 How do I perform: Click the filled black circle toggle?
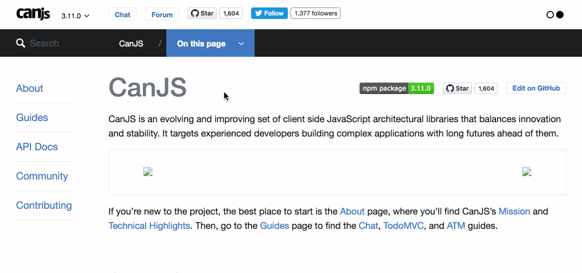tap(560, 15)
